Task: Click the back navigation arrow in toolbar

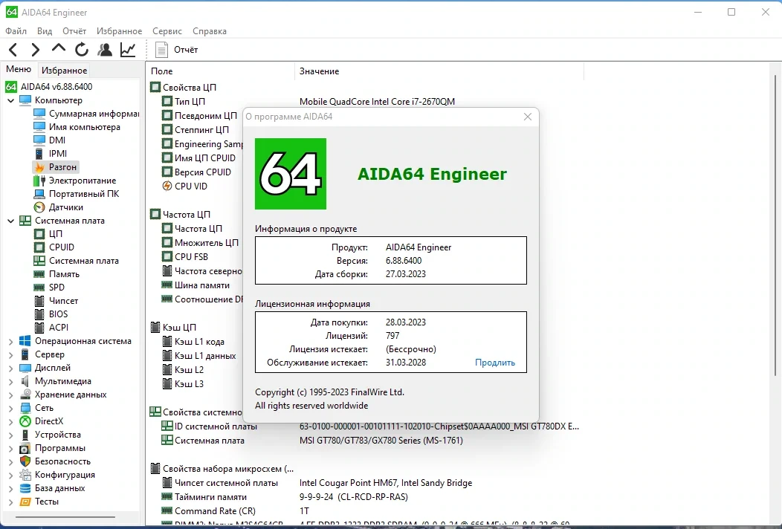Action: 13,49
